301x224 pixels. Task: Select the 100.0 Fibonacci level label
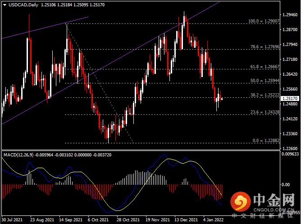264,21
